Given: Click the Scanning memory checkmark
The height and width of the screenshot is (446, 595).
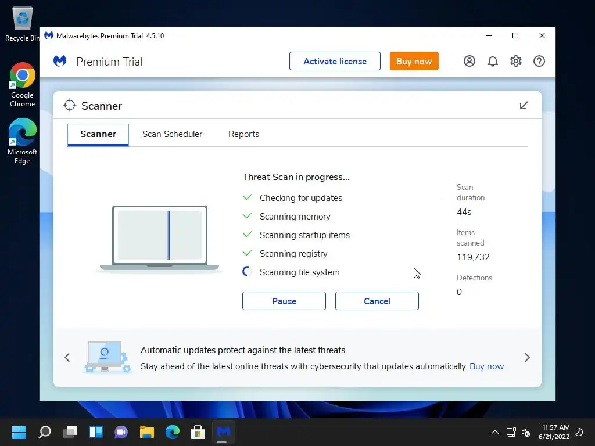Looking at the screenshot, I should [248, 216].
